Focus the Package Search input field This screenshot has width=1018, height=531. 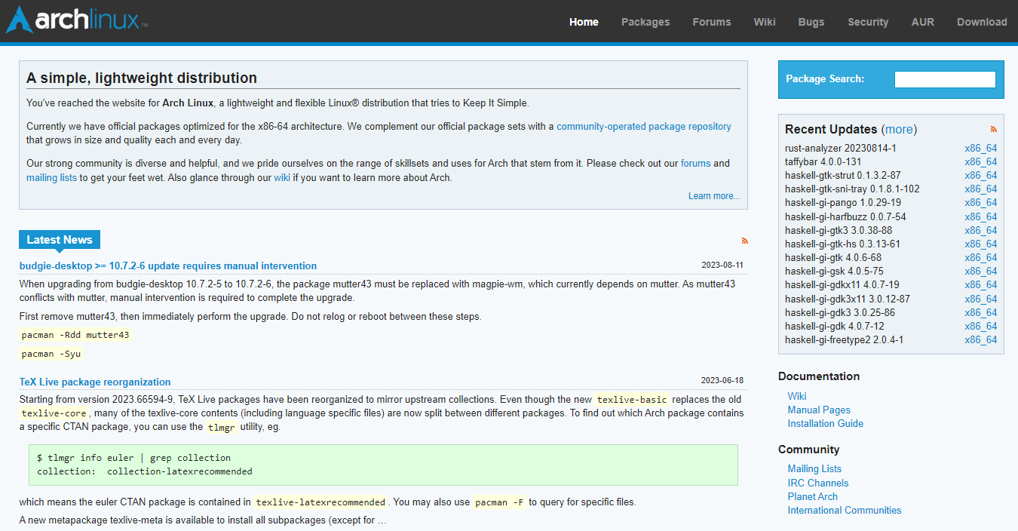[x=945, y=79]
